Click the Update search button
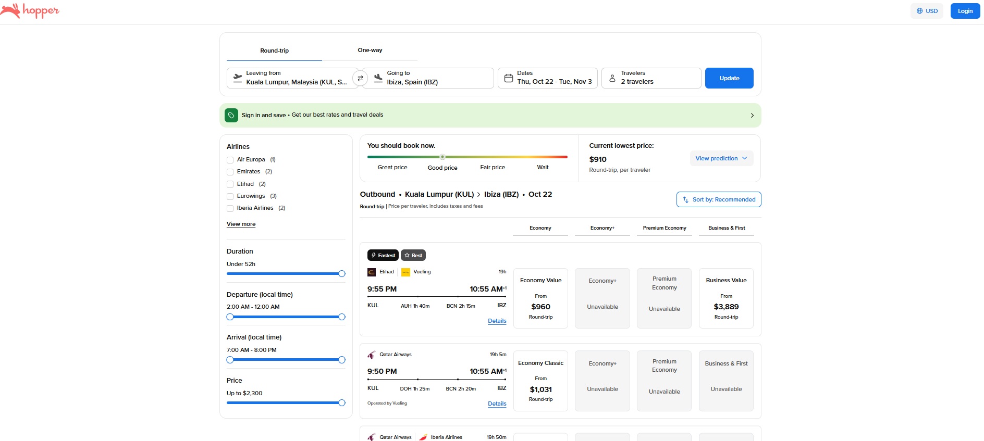Image resolution: width=984 pixels, height=441 pixels. click(x=729, y=78)
